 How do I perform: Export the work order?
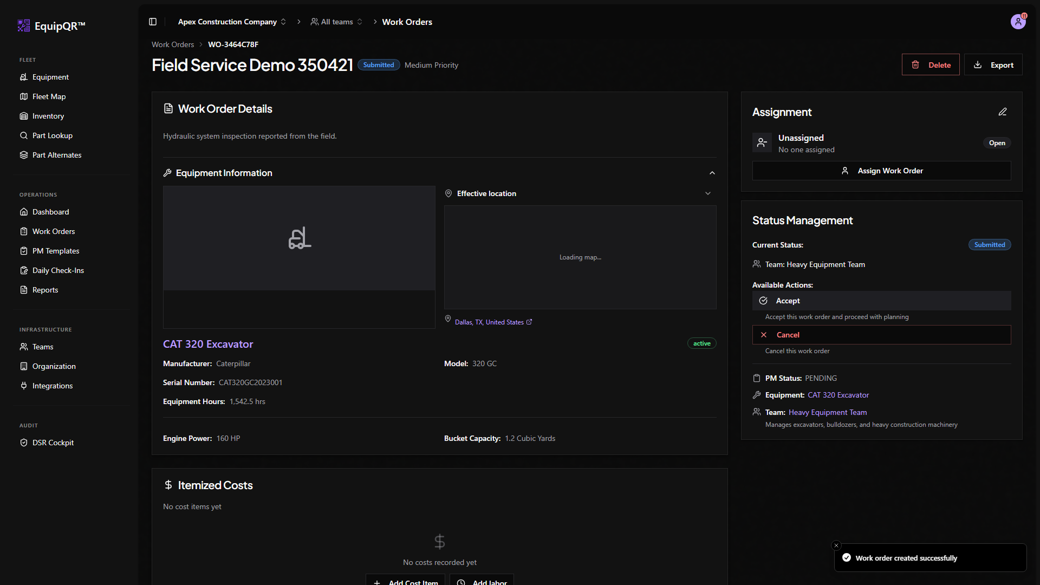[x=993, y=64]
